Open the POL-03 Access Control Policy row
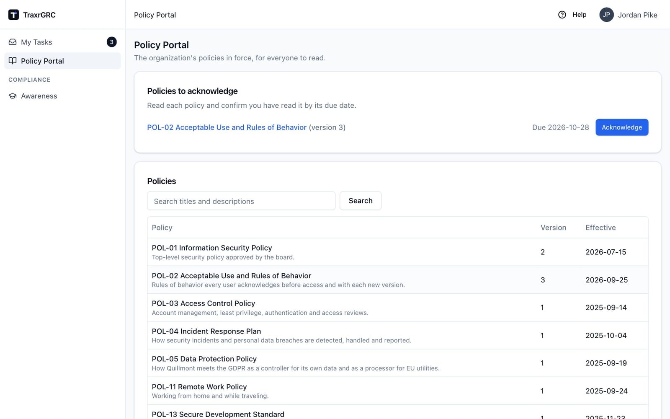Image resolution: width=670 pixels, height=419 pixels. (x=398, y=308)
